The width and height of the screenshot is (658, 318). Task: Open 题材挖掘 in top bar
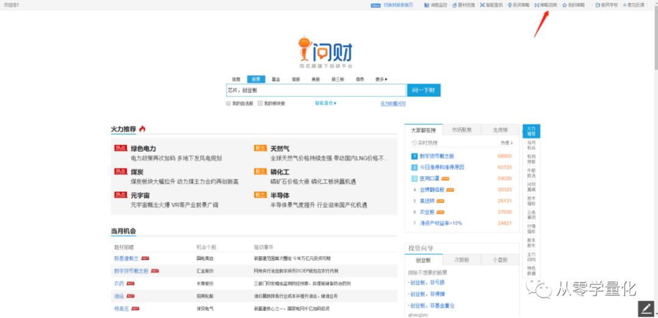pos(464,5)
